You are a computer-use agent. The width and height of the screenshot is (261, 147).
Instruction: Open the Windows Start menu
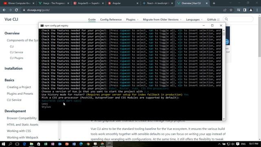tap(3, 144)
